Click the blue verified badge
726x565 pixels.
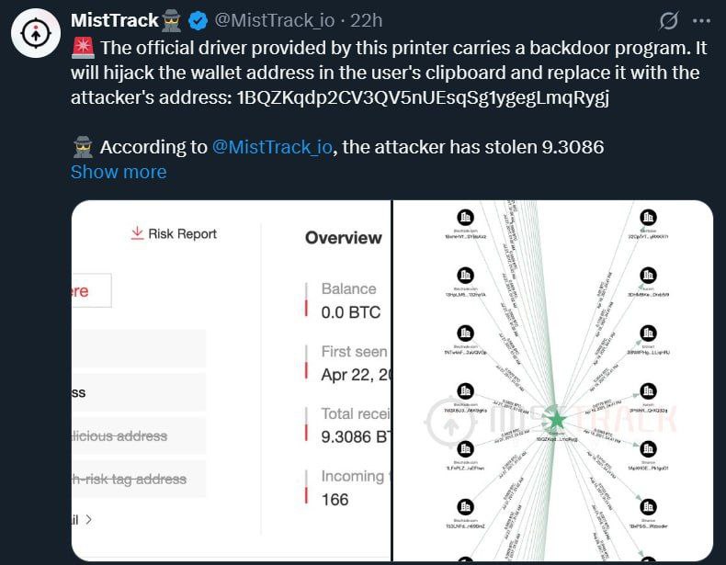198,21
